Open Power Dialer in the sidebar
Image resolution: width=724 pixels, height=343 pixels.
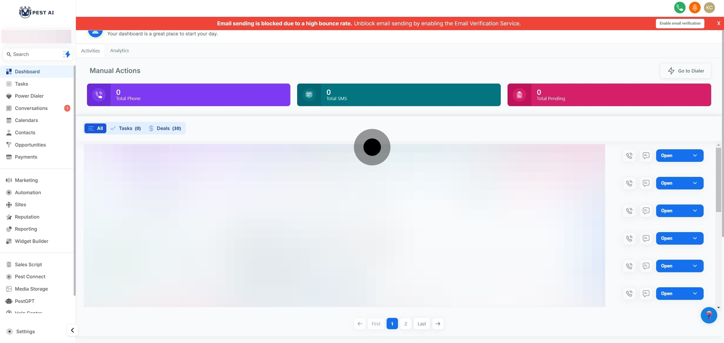click(29, 96)
